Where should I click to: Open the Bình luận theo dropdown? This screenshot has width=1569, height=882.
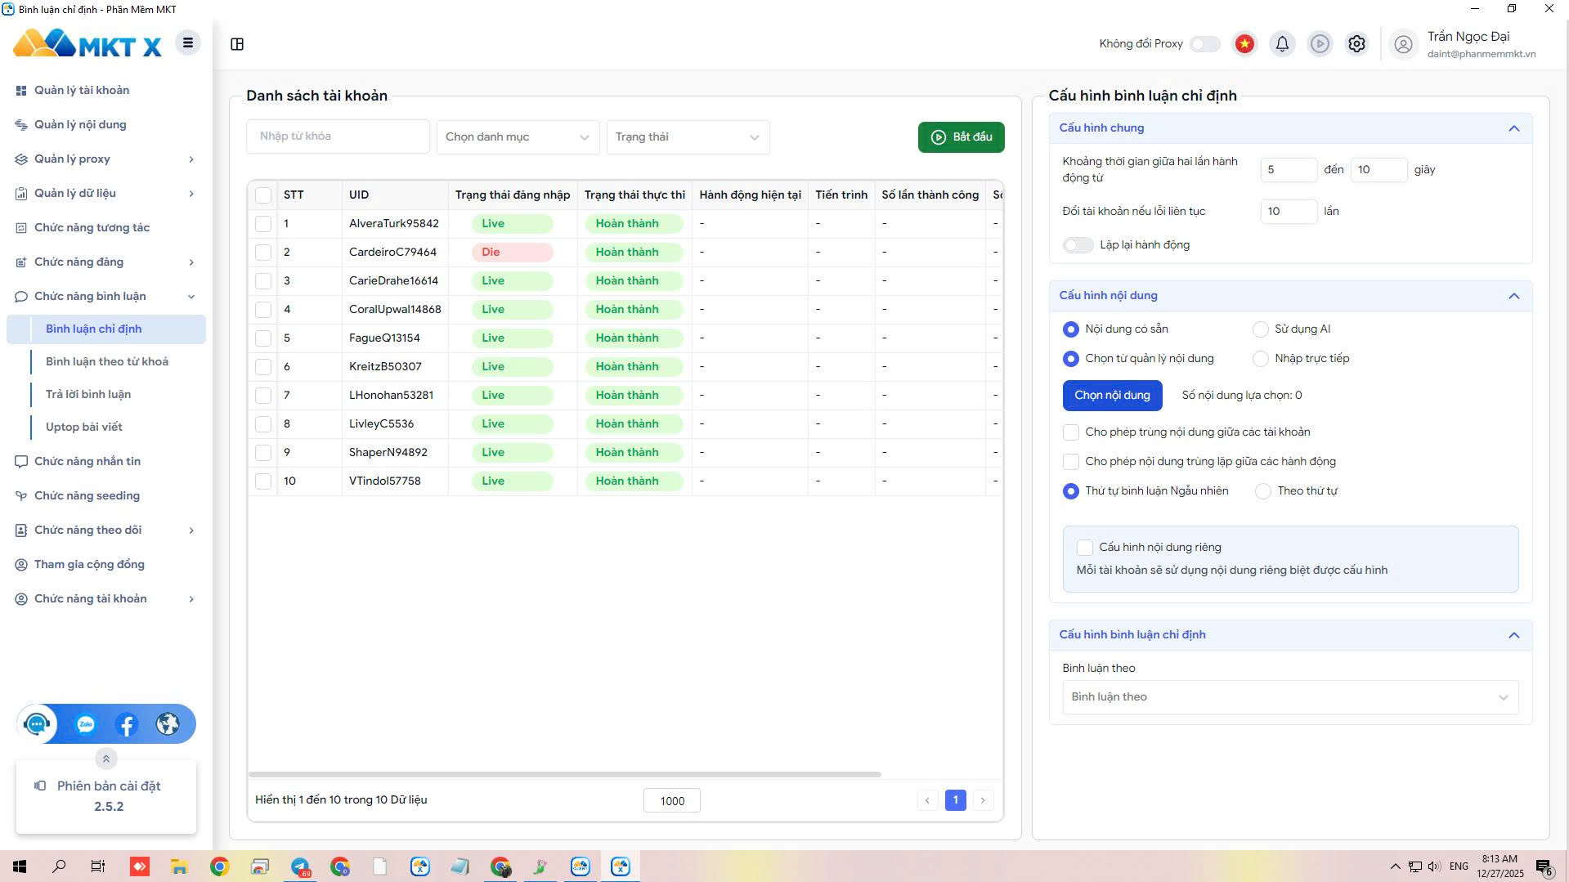point(1289,697)
